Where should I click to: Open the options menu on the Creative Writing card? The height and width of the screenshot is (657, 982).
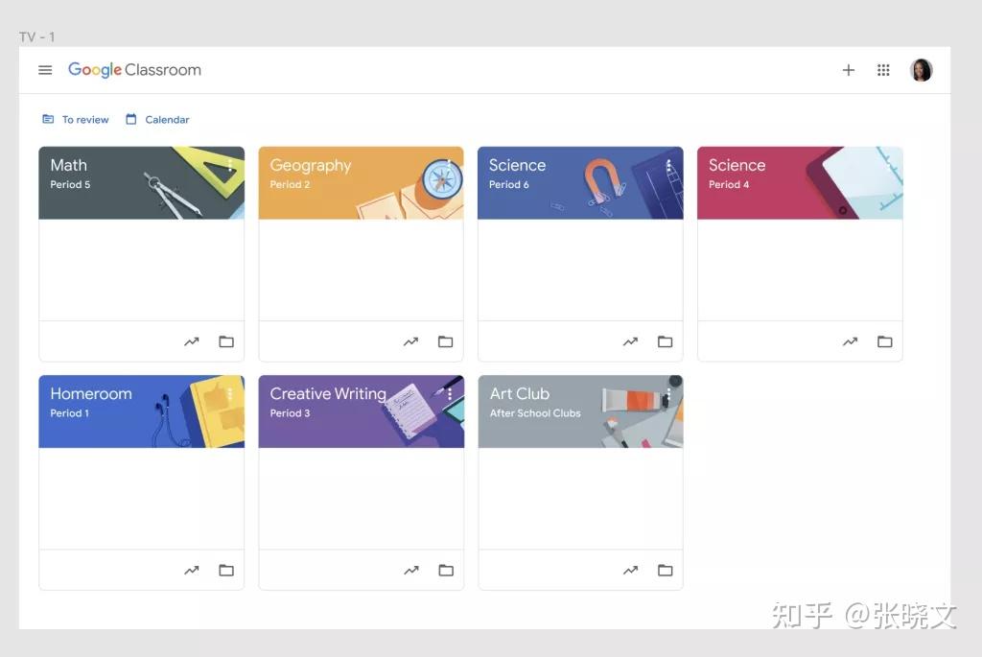click(x=450, y=393)
